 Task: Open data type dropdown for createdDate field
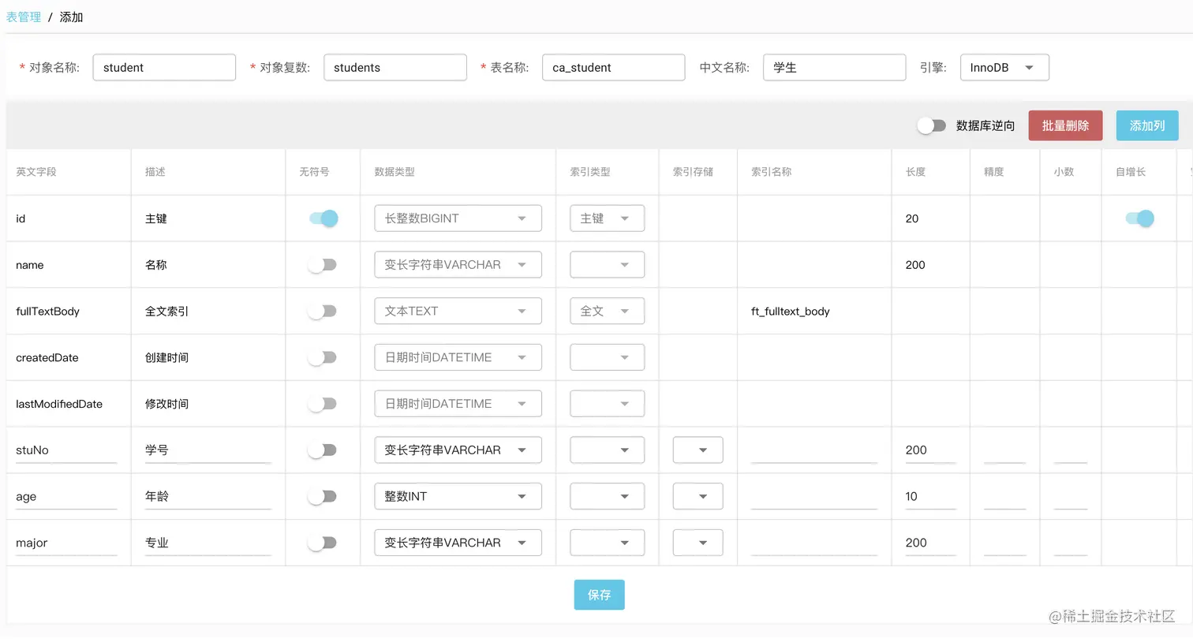click(458, 356)
